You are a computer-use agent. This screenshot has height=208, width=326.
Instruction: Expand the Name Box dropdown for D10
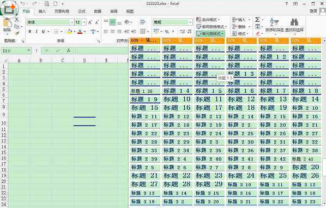click(29, 51)
